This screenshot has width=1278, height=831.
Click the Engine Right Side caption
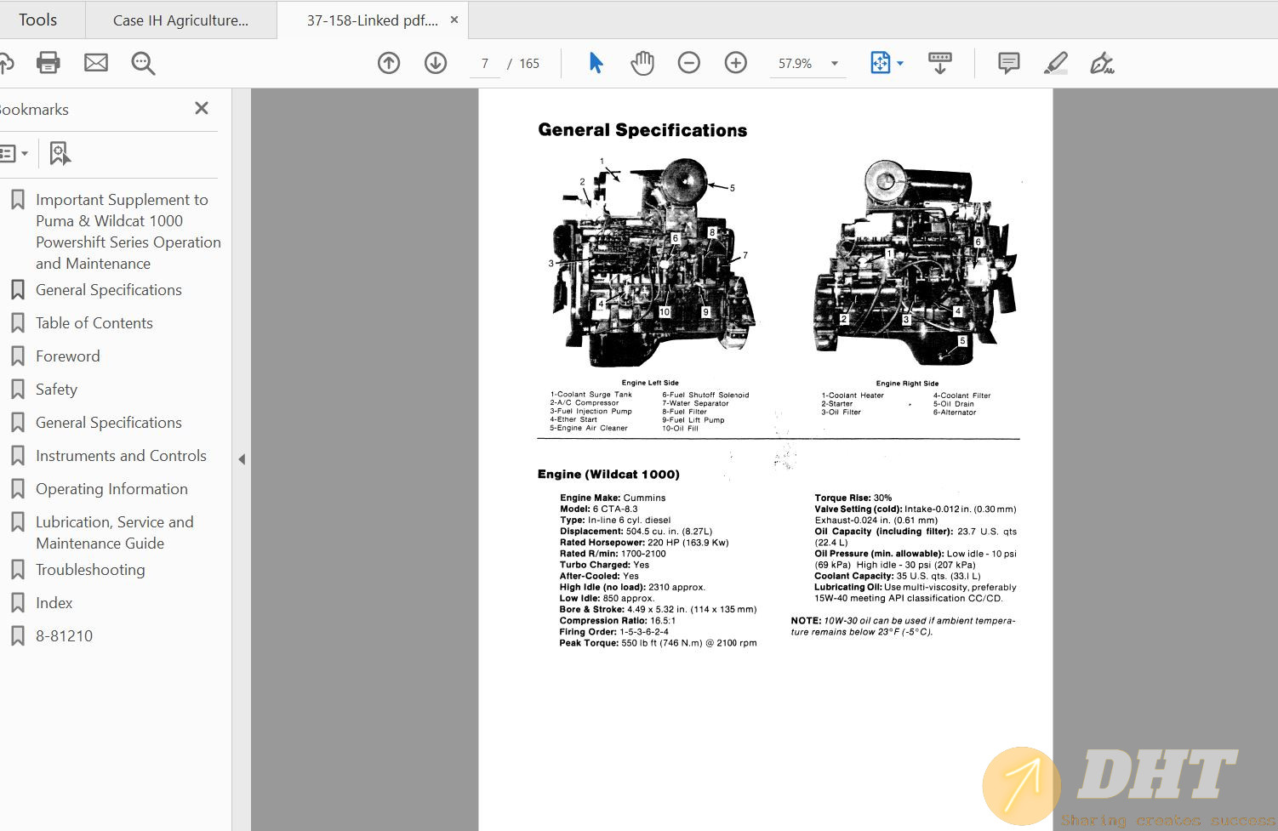[x=907, y=384]
